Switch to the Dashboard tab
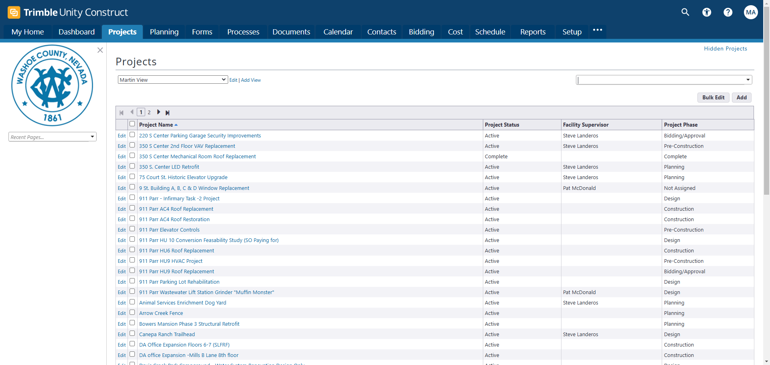 (x=77, y=32)
